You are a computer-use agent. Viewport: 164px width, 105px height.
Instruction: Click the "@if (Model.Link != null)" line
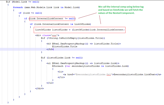tap(23, 2)
